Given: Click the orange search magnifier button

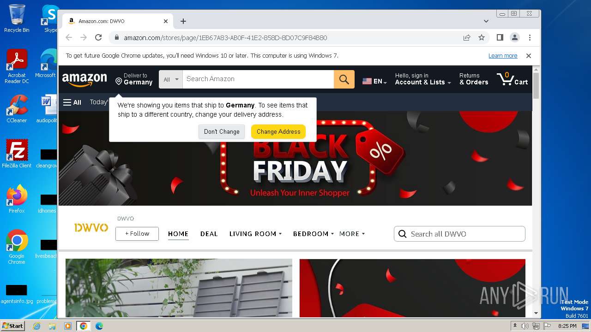Looking at the screenshot, I should point(344,79).
